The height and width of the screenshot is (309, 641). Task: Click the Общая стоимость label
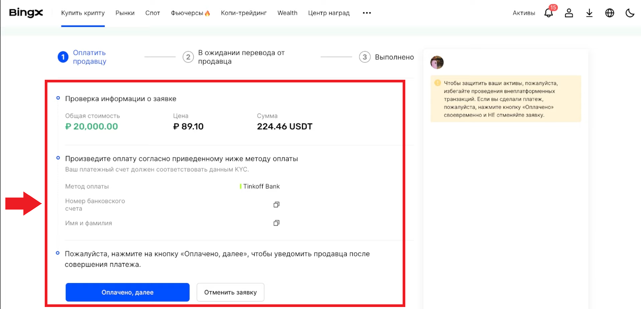(92, 116)
